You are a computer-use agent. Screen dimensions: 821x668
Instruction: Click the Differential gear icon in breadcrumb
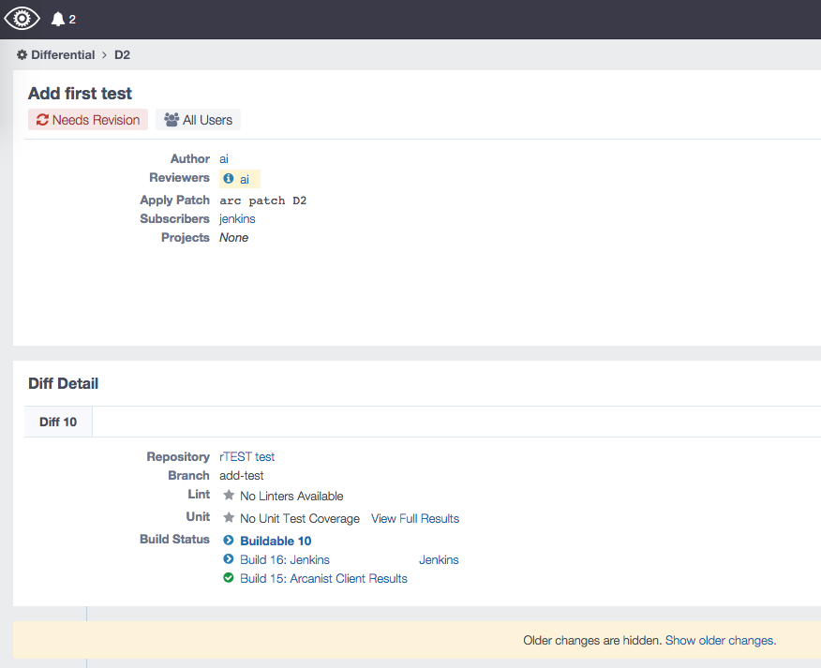22,55
